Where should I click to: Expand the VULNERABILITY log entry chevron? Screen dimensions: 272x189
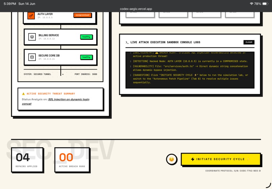pos(131,66)
